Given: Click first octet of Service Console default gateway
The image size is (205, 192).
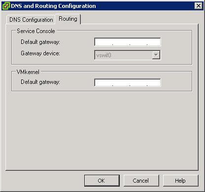Looking at the screenshot, I should pos(103,42).
